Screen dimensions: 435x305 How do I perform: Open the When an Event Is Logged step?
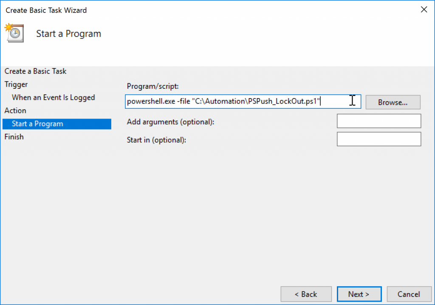53,97
